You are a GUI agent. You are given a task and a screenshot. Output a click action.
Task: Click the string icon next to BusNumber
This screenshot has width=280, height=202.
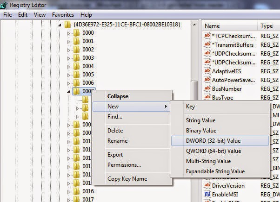click(207, 88)
